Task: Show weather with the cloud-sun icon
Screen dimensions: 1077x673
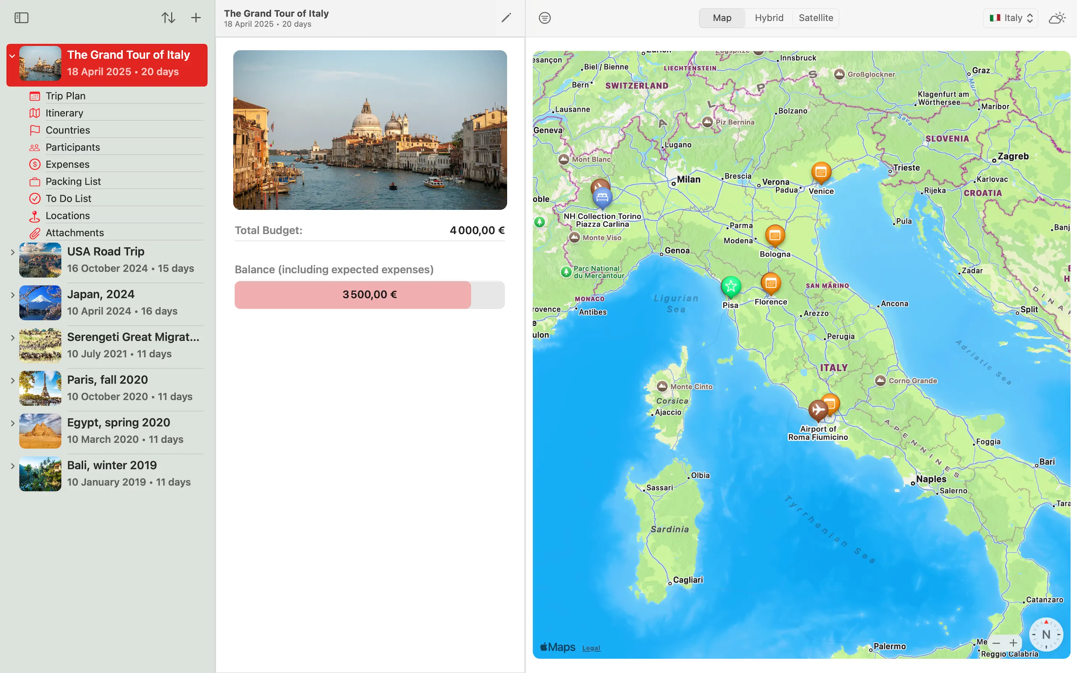Action: point(1057,18)
